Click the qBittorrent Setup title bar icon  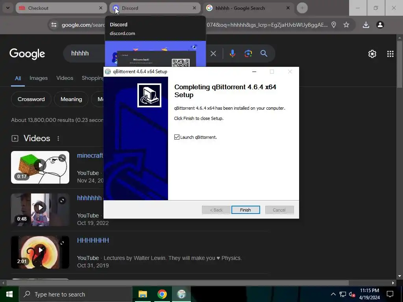(108, 72)
